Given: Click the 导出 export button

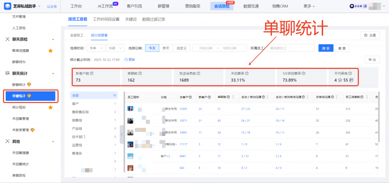Looking at the screenshot, I should [x=372, y=60].
